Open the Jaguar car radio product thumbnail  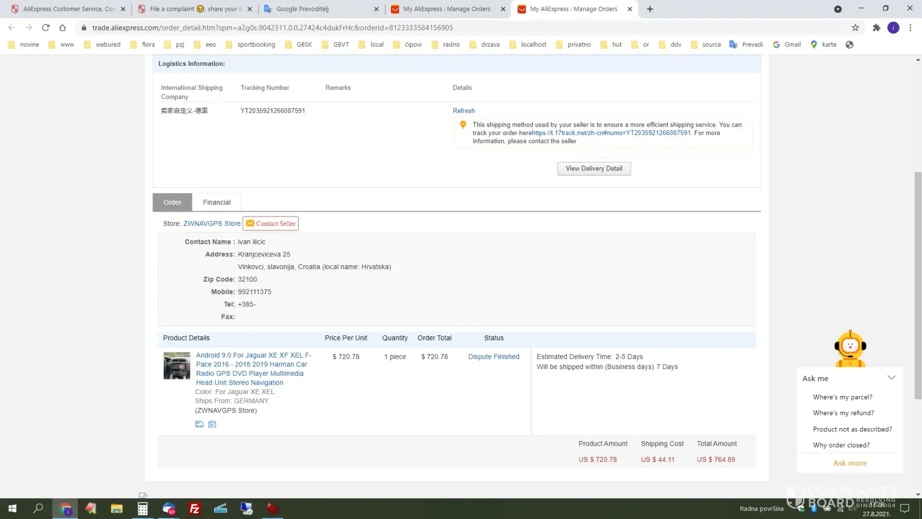click(177, 366)
